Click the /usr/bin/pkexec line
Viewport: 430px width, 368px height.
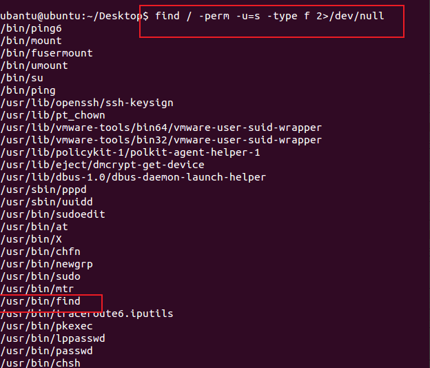[47, 326]
